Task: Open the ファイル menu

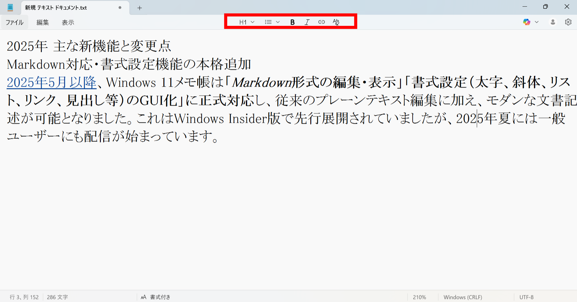Action: coord(14,22)
